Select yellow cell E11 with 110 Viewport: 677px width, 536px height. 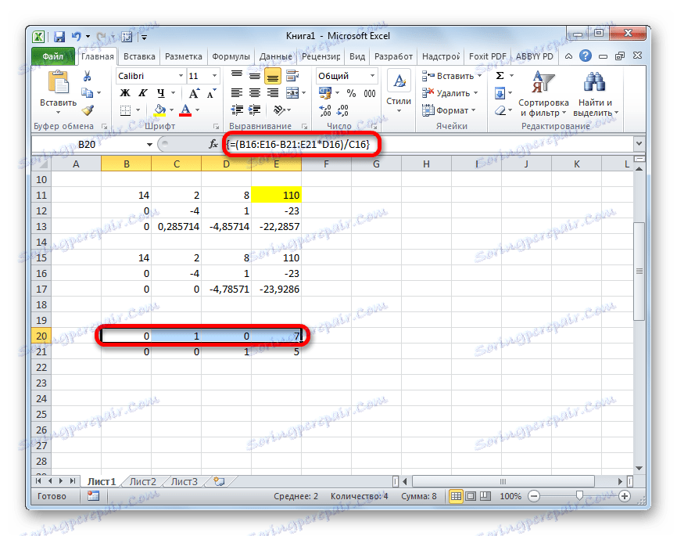point(276,195)
